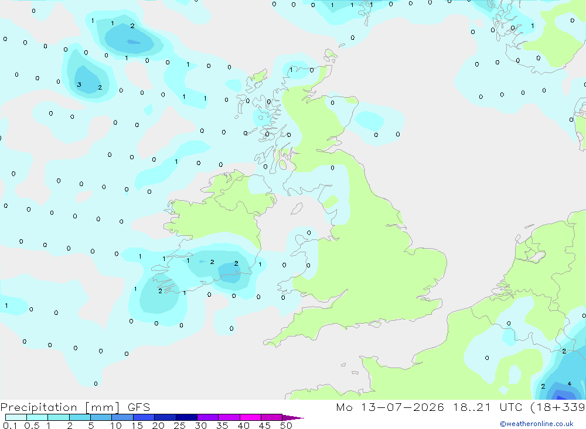This screenshot has width=586, height=429.
Task: Click the legend label '0.1'
Action: [10, 425]
